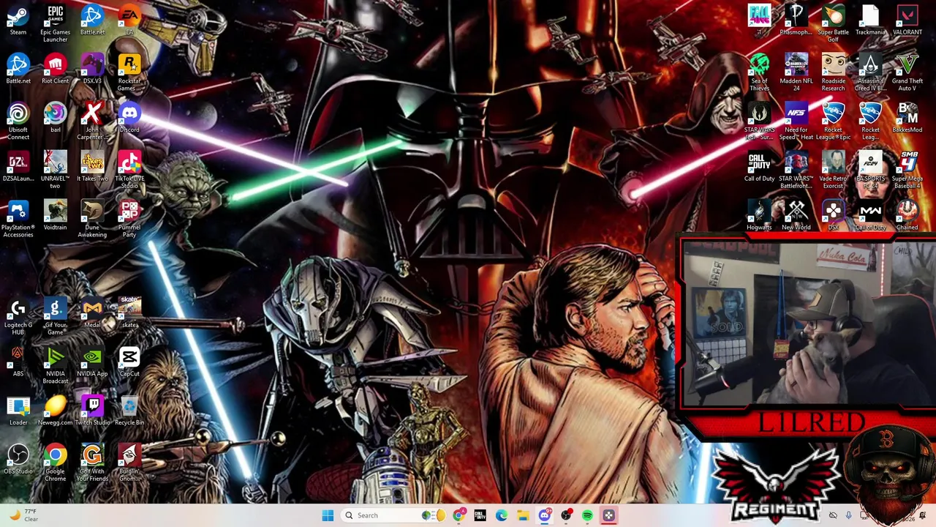Viewport: 936px width, 527px height.
Task: Launch Hogwarts desktop shortcut
Action: click(x=759, y=216)
